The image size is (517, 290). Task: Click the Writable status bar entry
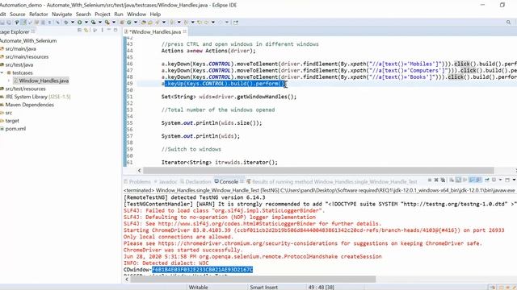(x=198, y=287)
